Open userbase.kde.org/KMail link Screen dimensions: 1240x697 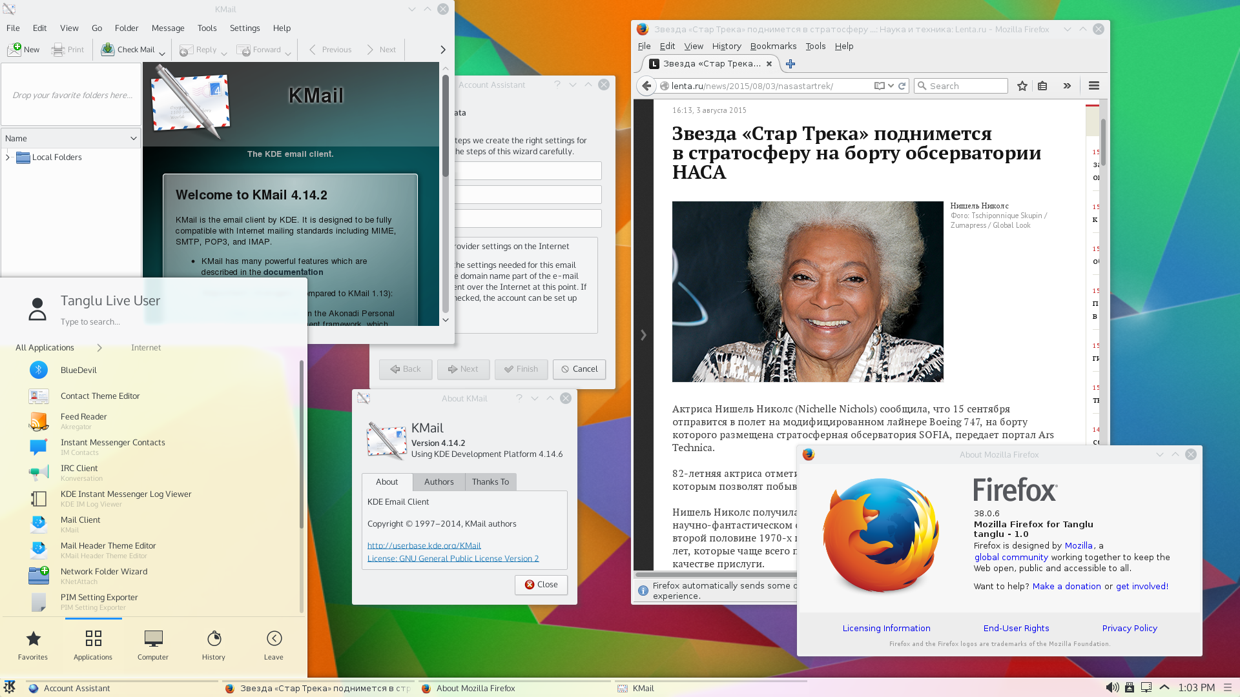click(x=424, y=546)
